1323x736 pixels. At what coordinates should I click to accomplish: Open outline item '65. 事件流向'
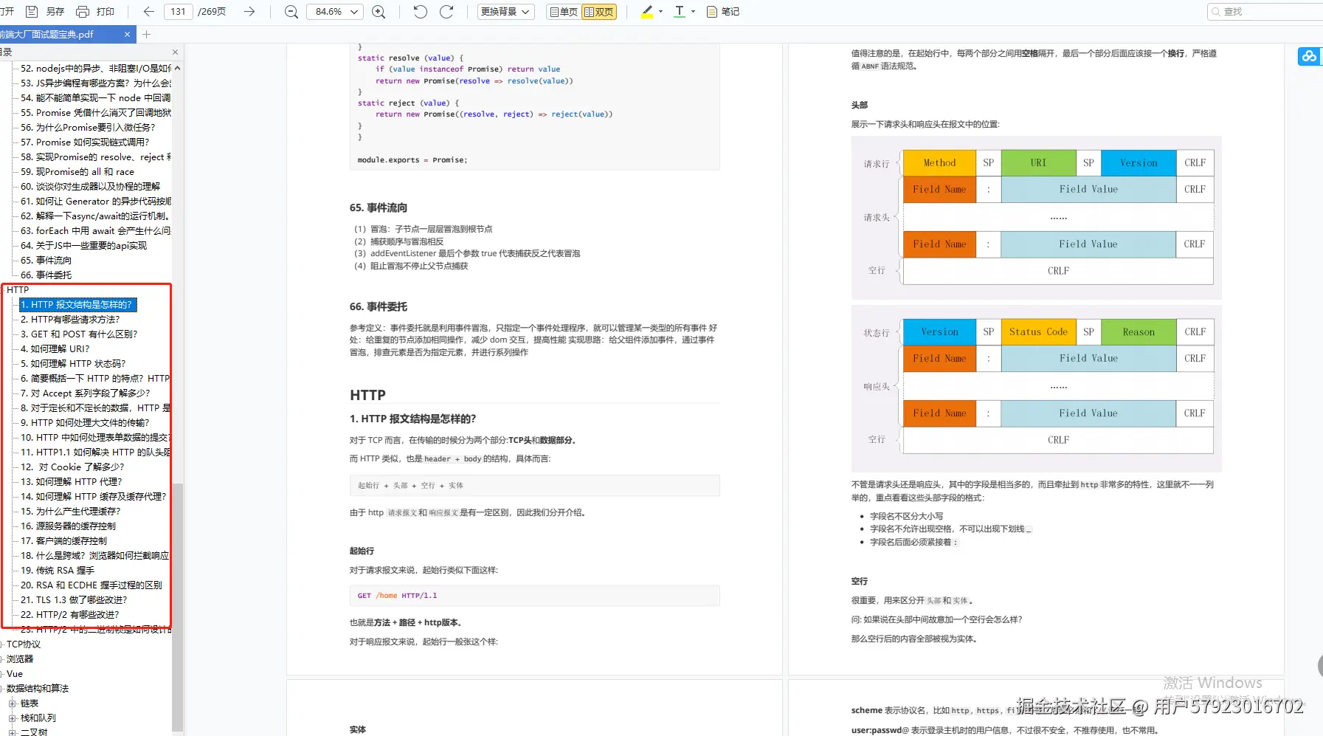point(46,261)
